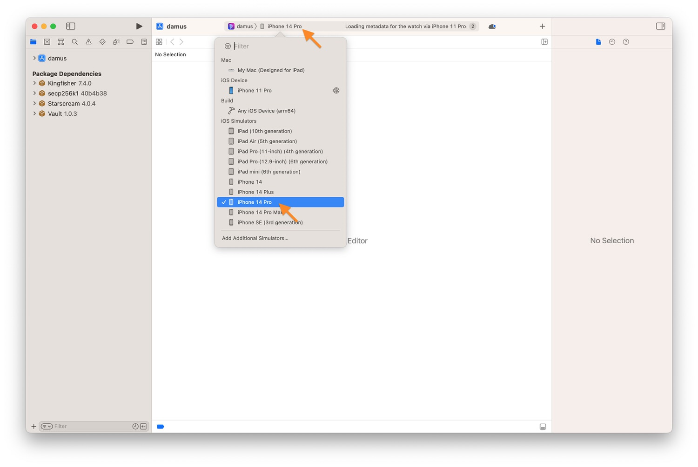Open the navigator filter options menu

(47, 427)
